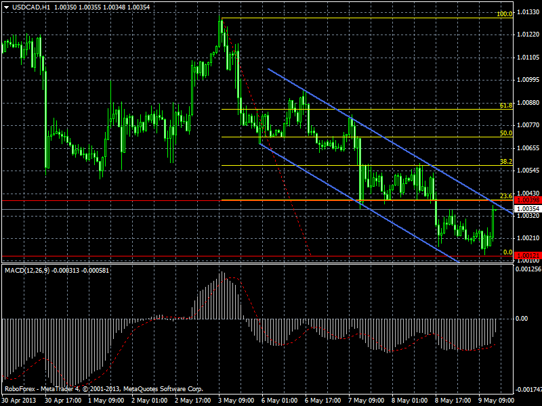This screenshot has height=406, width=542.
Task: Click the current price tag 1.00354
Action: pyautogui.click(x=528, y=209)
